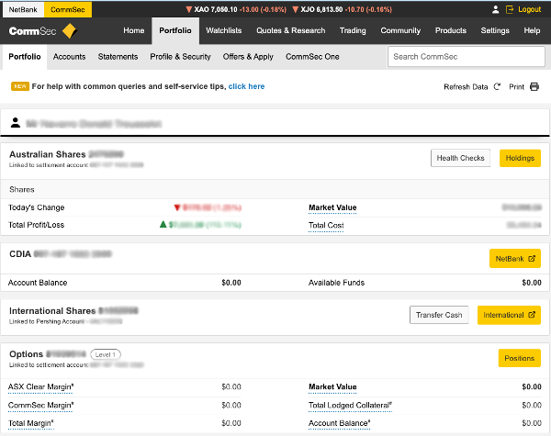
Task: Click the Print text link
Action: point(516,87)
